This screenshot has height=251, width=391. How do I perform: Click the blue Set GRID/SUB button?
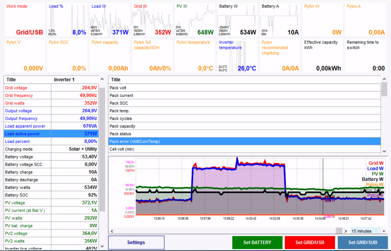pyautogui.click(x=363, y=242)
